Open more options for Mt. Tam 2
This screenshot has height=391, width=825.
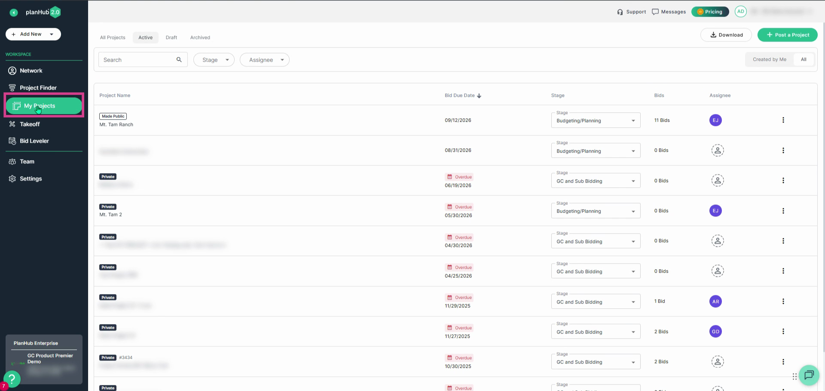point(783,211)
